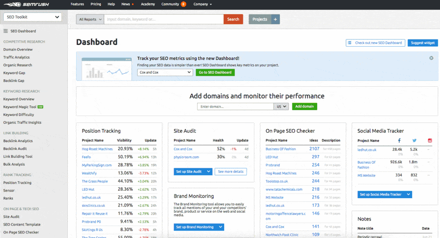440x238 pixels.
Task: Open Keyword Overview in sidebar
Action: 19,99
